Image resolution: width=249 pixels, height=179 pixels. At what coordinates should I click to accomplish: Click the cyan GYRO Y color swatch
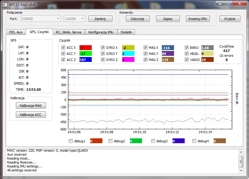coord(128,54)
